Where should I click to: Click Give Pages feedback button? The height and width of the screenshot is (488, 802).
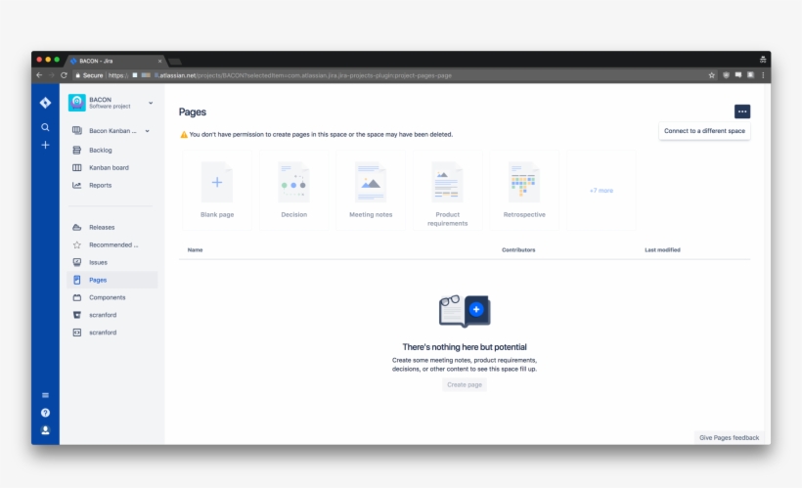(729, 438)
